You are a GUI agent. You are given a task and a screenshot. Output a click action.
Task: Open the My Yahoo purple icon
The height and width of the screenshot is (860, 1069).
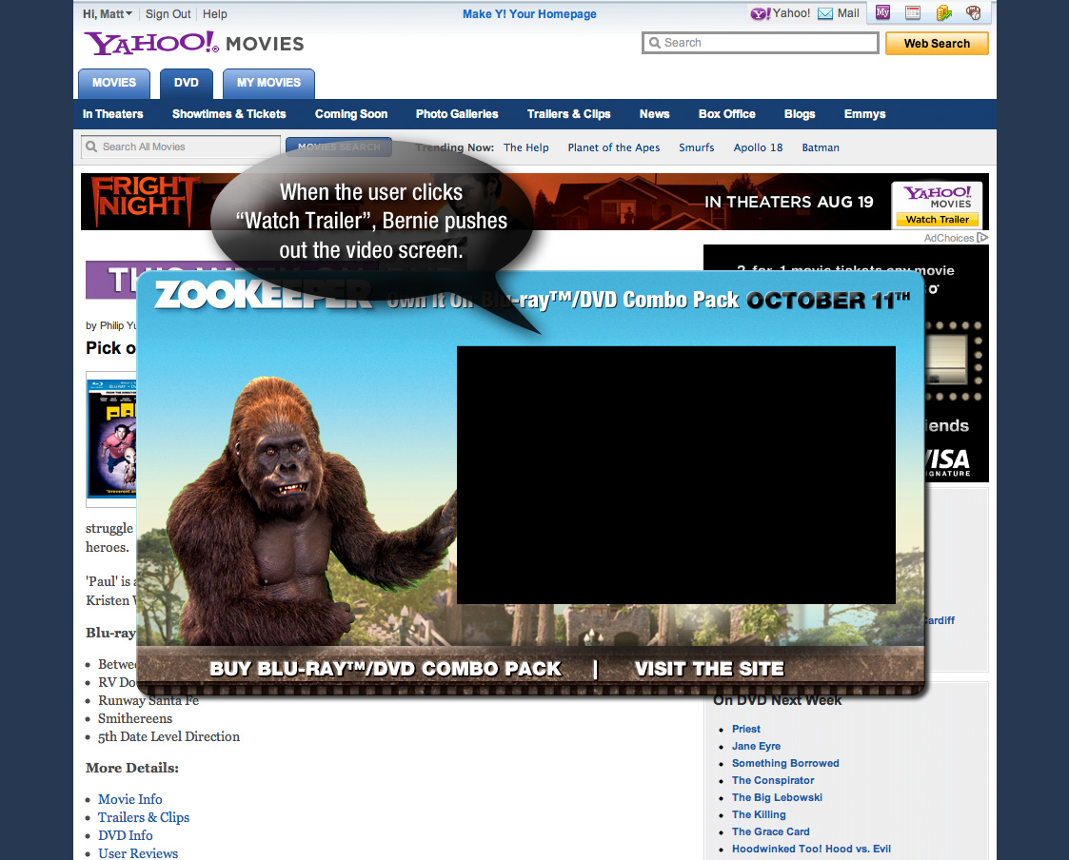coord(882,13)
